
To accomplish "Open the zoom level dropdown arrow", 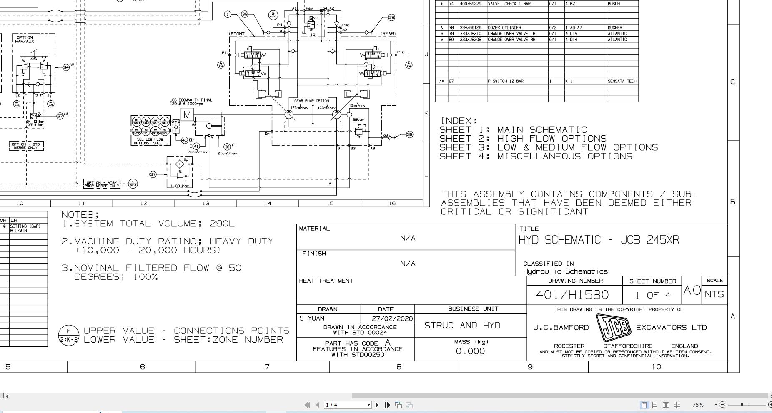I will click(x=716, y=405).
